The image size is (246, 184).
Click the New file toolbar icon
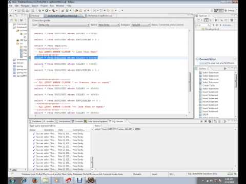[12, 11]
